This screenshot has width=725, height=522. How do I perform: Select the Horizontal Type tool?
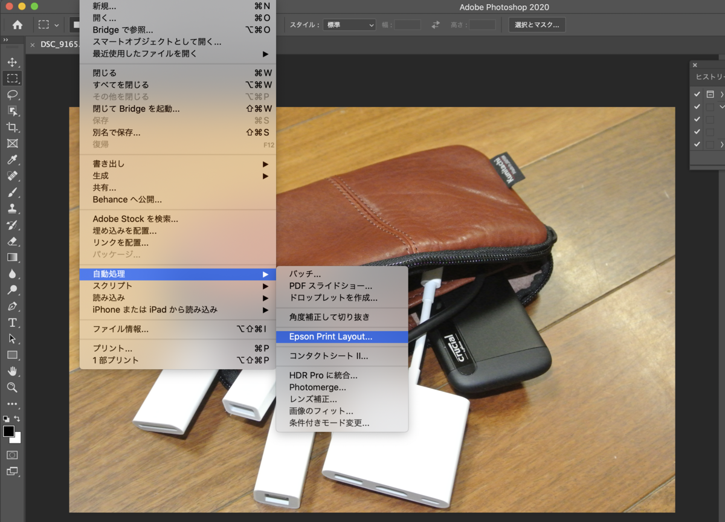[x=12, y=323]
